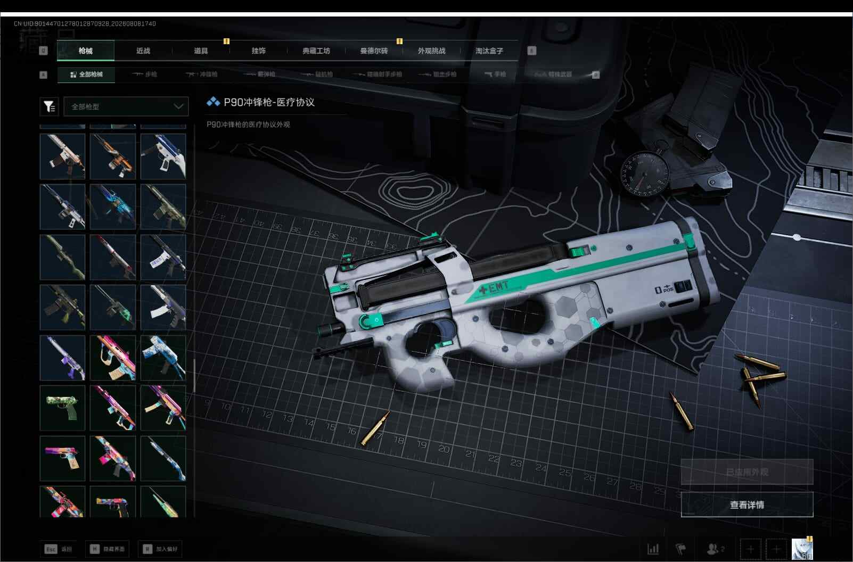Show the 全部枪械 sub-category
853x562 pixels.
pyautogui.click(x=86, y=75)
